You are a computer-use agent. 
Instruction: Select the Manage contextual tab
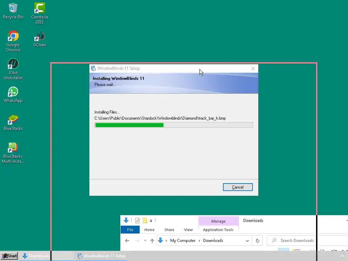tap(219, 221)
